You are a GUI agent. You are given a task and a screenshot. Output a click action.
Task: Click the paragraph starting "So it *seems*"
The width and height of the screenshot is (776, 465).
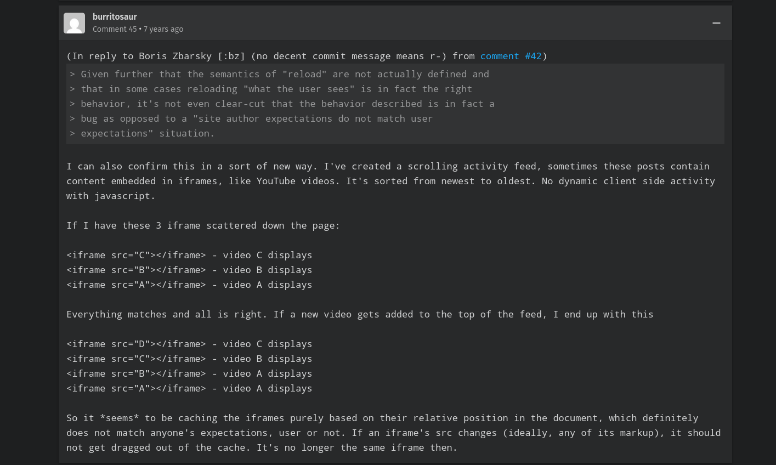point(382,418)
